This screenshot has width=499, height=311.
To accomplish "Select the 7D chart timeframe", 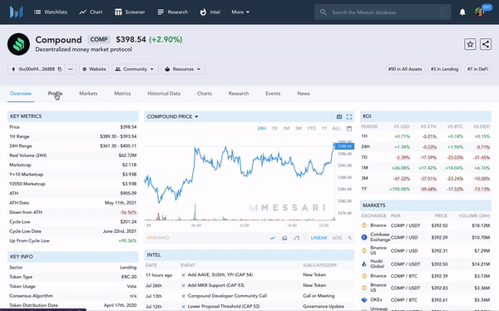I will click(x=274, y=129).
